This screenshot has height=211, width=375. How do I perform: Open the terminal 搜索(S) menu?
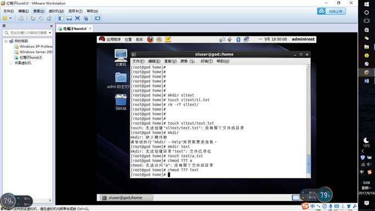coord(188,61)
